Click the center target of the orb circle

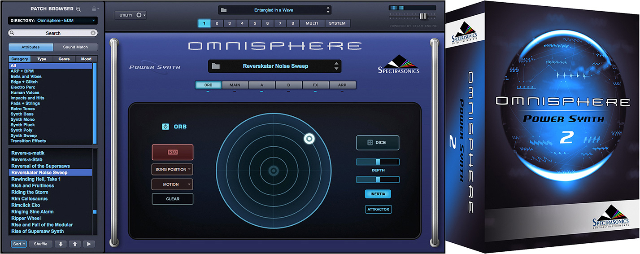click(273, 171)
